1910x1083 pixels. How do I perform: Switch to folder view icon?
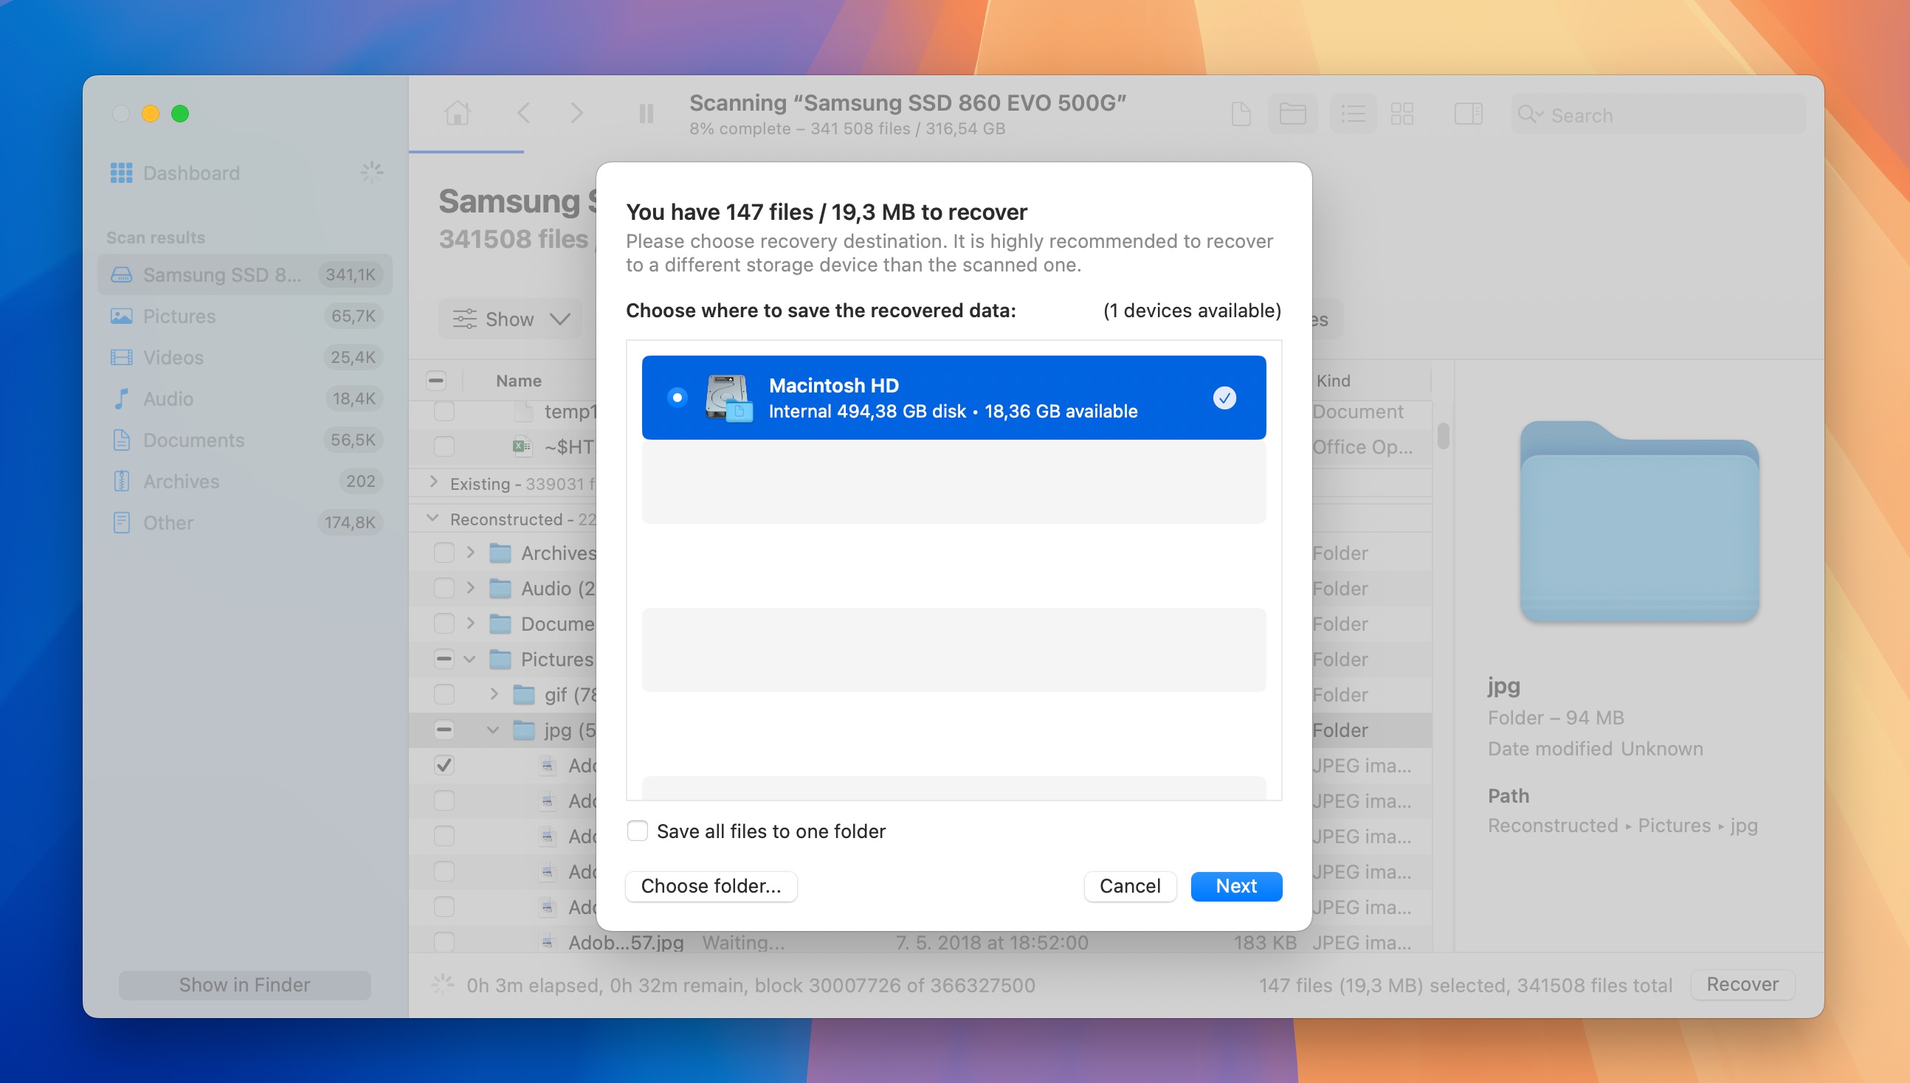(1292, 114)
